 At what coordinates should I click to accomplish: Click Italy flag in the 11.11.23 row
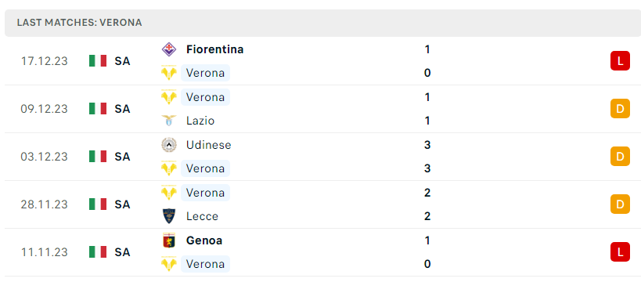[x=98, y=252]
